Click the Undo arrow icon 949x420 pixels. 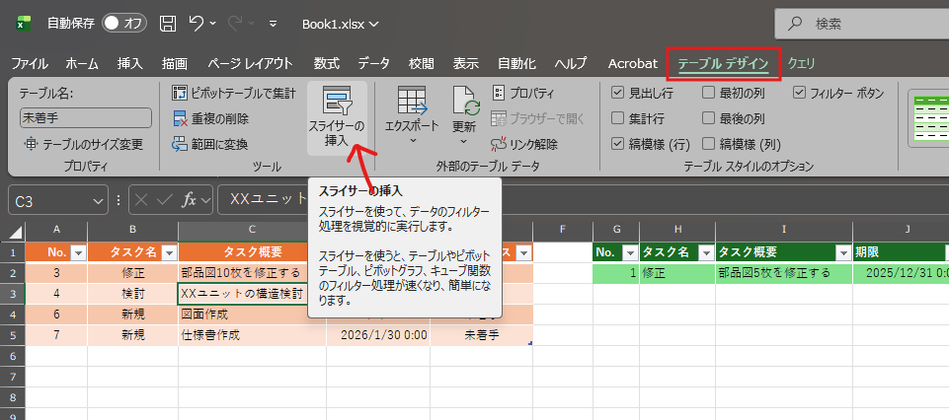[197, 23]
